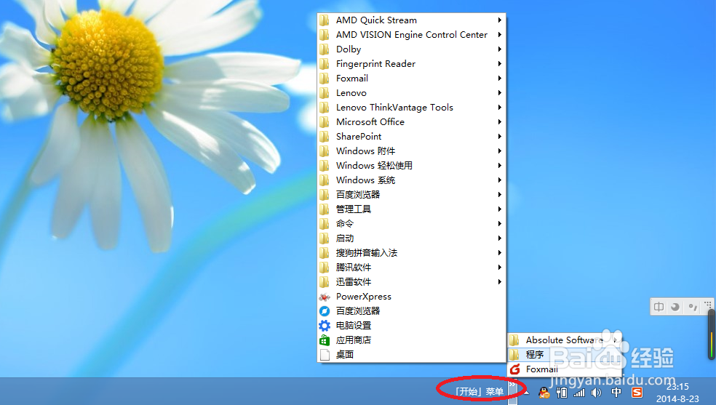
Task: Show hidden tray icons arrow
Action: tap(526, 392)
